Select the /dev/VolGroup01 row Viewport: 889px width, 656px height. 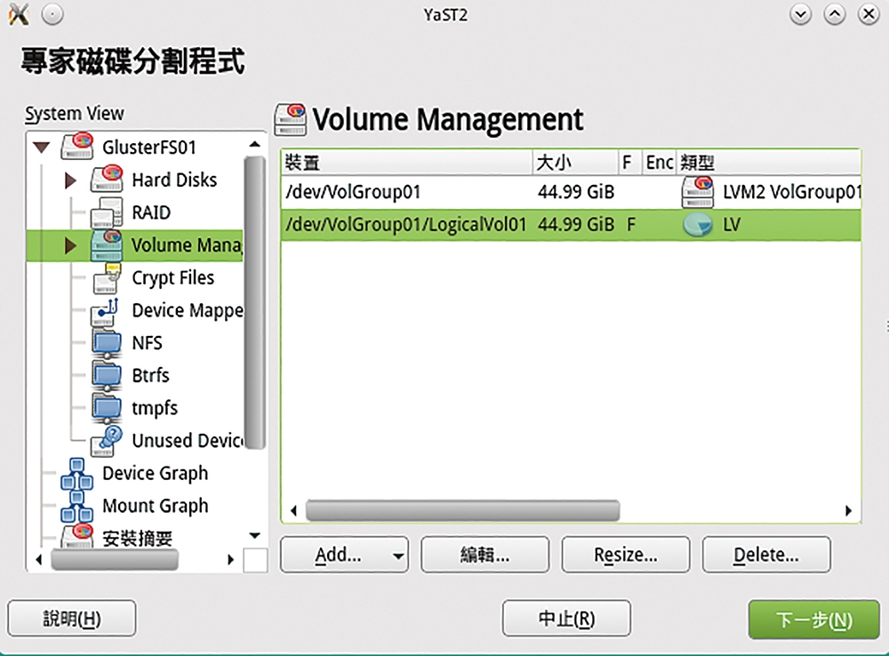571,192
